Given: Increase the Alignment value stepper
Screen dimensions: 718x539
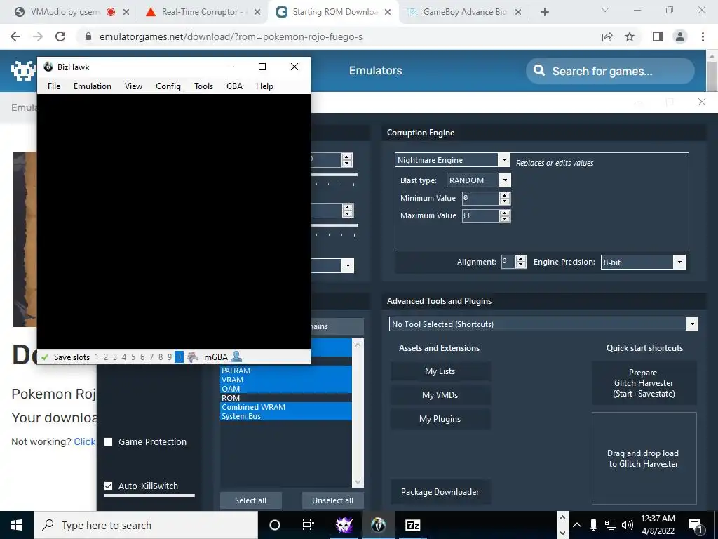Looking at the screenshot, I should (521, 258).
